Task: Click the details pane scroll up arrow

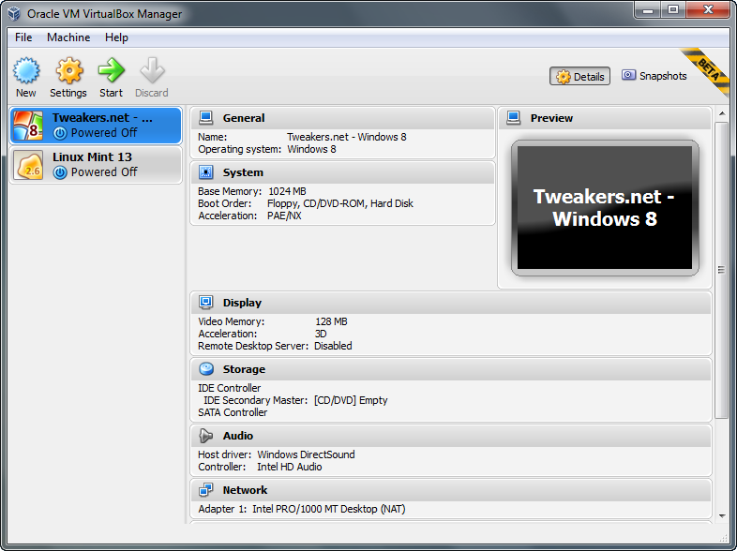Action: 722,113
